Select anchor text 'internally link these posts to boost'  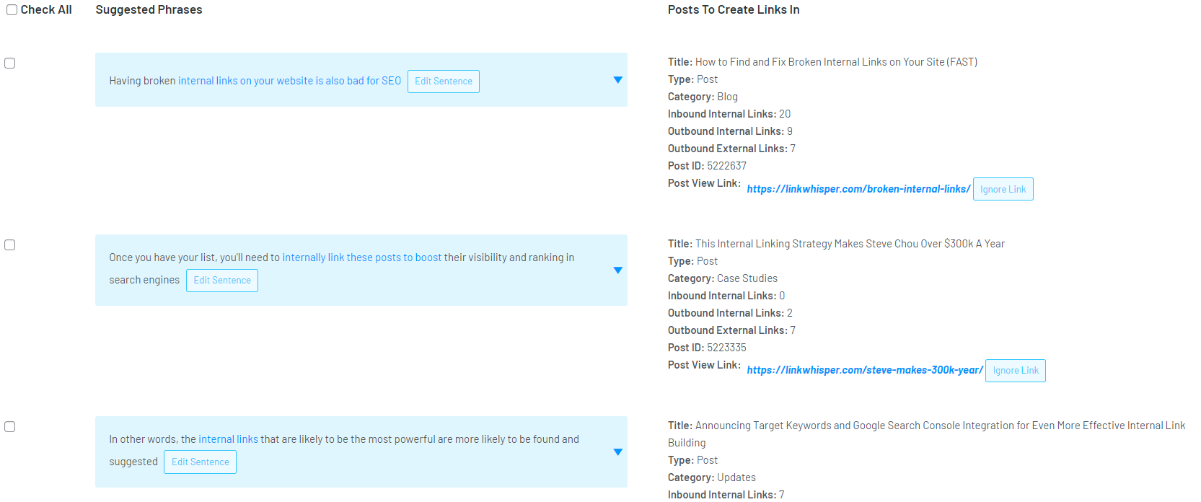(361, 257)
